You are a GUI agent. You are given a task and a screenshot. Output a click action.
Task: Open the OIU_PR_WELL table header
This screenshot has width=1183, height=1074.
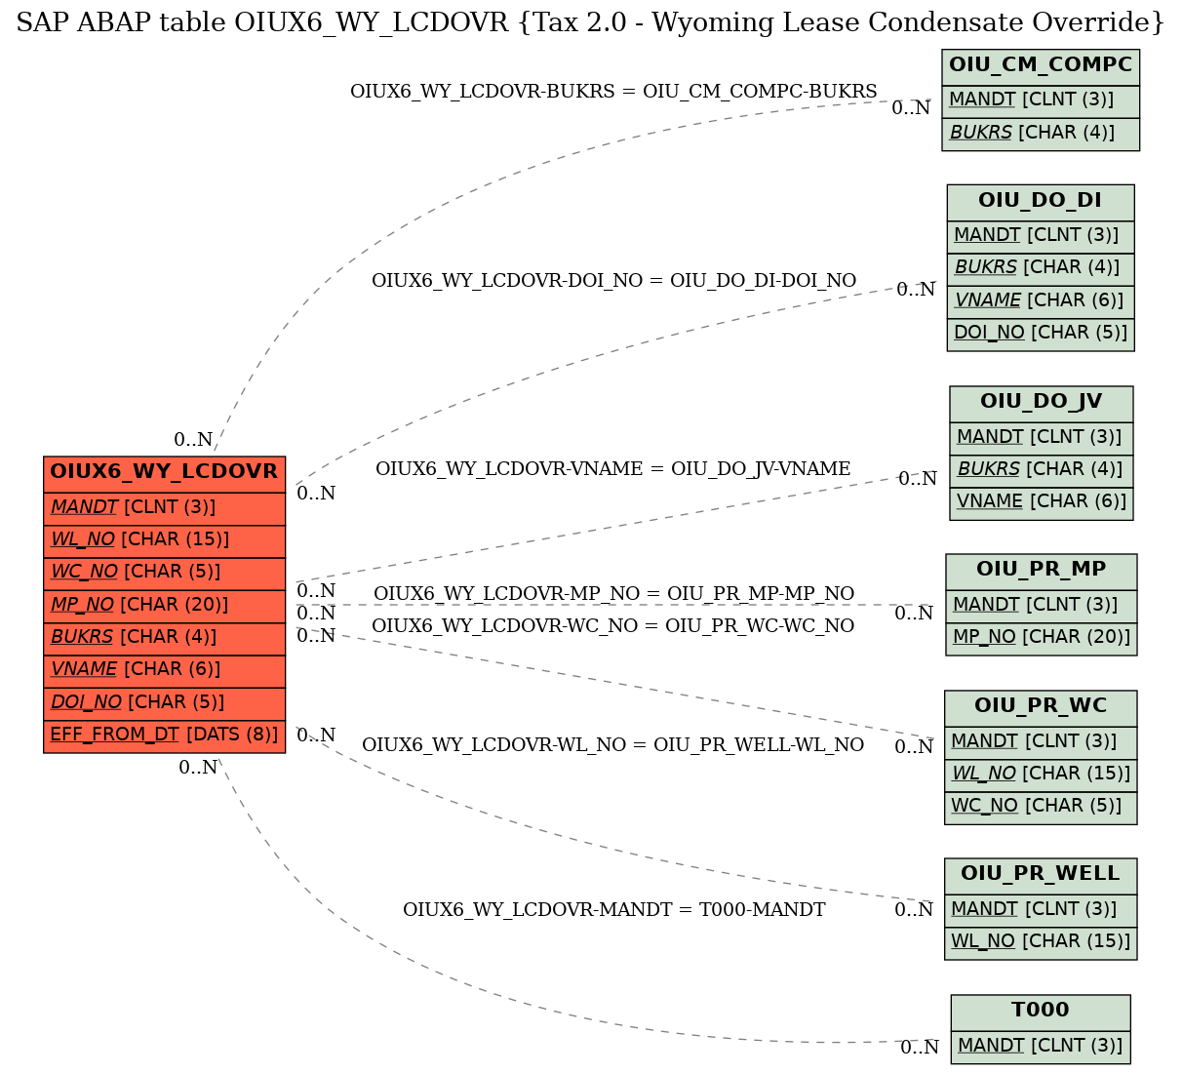click(1041, 875)
